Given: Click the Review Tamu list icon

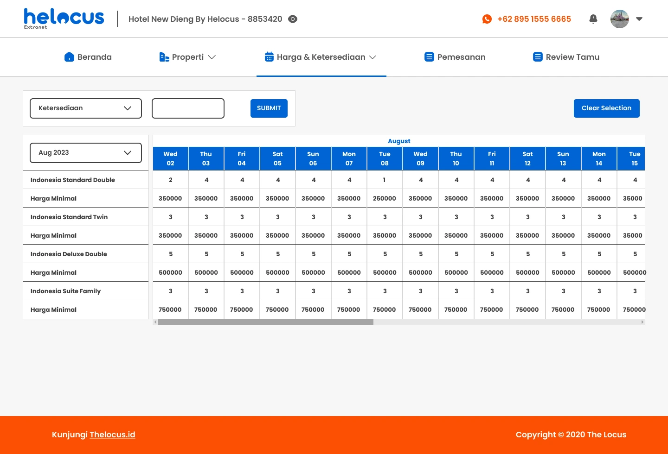Looking at the screenshot, I should click(x=538, y=57).
